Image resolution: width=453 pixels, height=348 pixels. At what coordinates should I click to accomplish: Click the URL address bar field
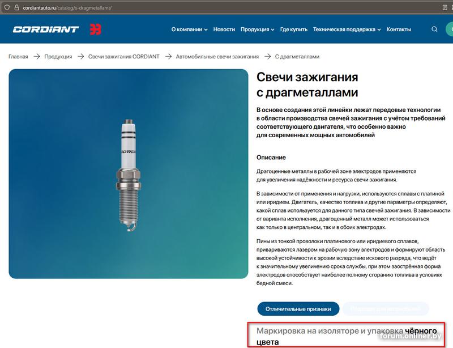[x=225, y=8]
